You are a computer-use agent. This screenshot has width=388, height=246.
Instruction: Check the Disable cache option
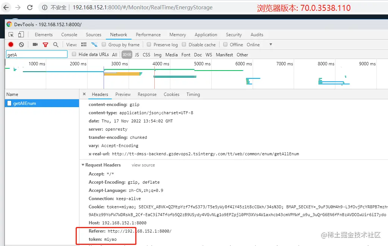point(183,44)
